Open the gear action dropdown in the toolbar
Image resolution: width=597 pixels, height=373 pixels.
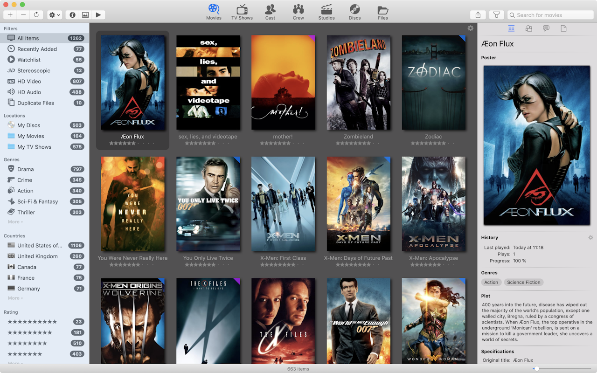54,14
